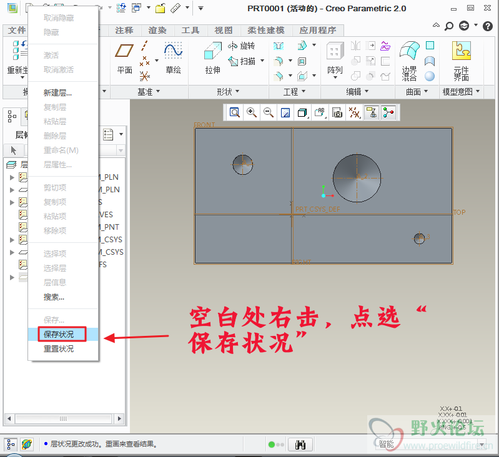Switch to the Applications (应用程序) tab
The image size is (499, 457).
pos(318,31)
